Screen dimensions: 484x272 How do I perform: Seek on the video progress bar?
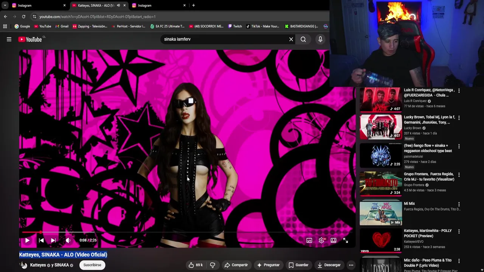point(187,232)
